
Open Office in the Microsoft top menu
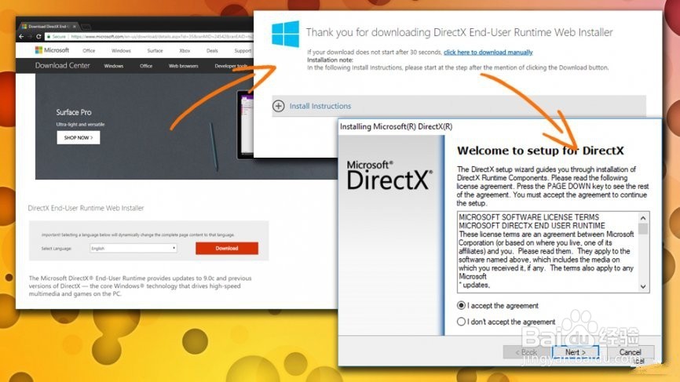[x=89, y=51]
